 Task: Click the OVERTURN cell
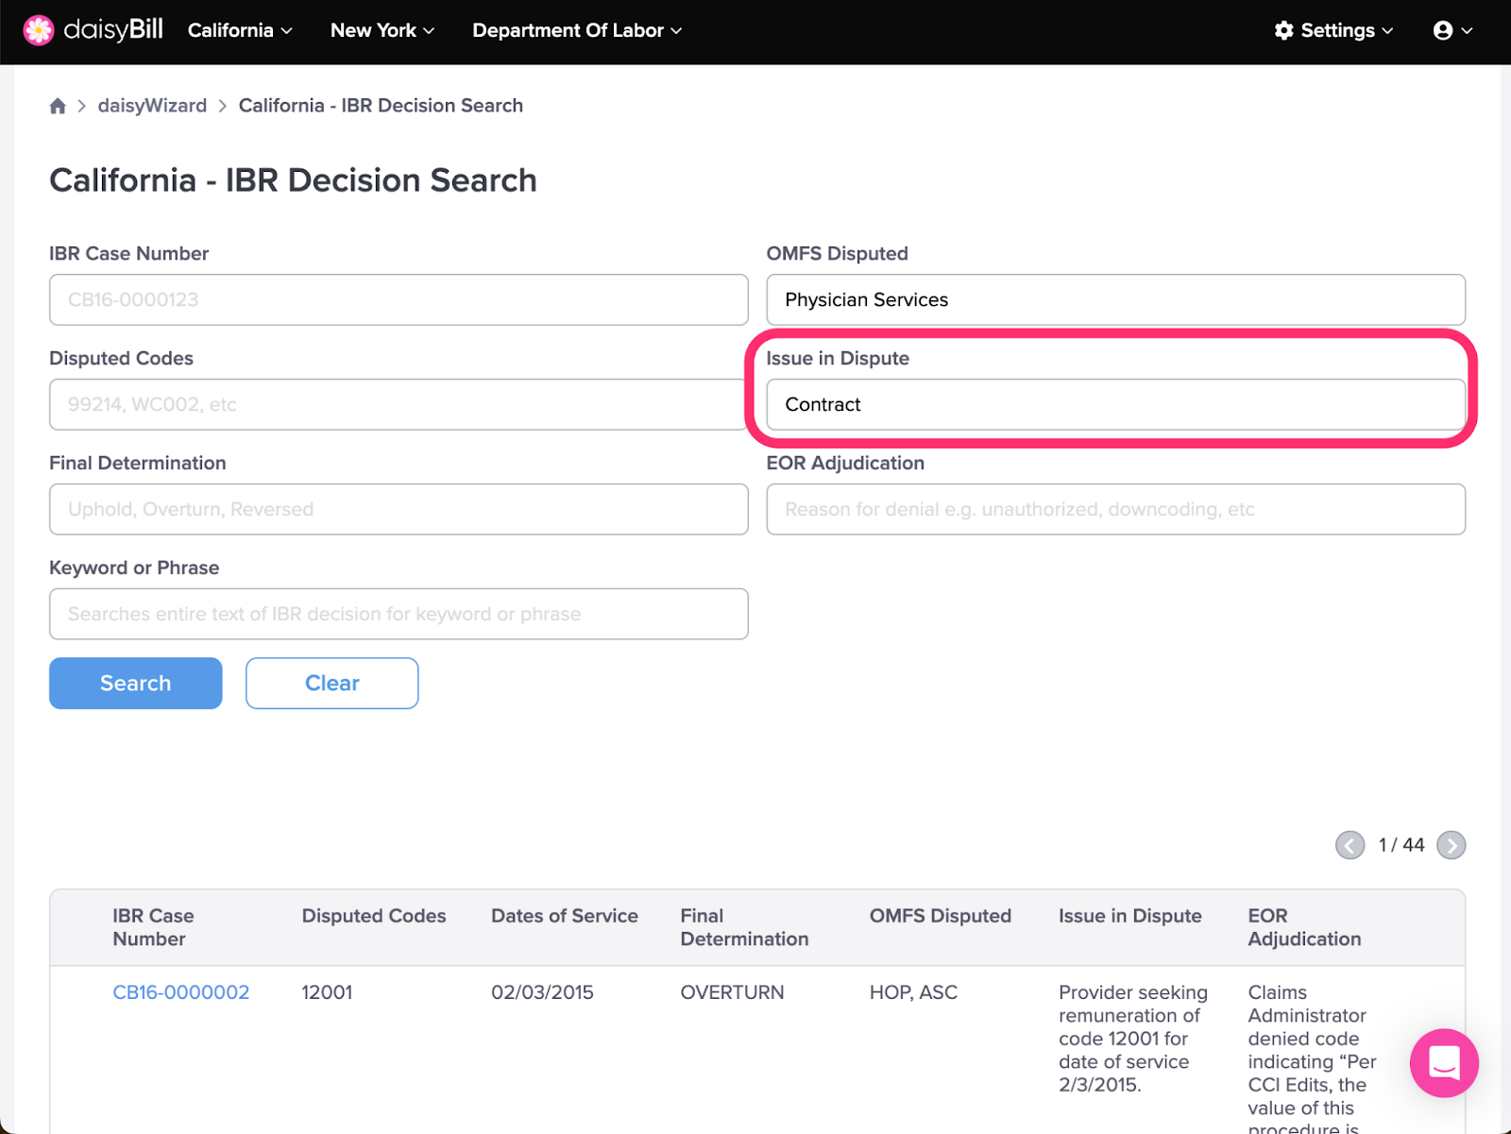pos(732,992)
